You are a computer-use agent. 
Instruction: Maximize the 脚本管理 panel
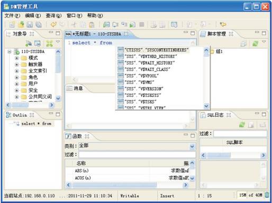click(264, 33)
